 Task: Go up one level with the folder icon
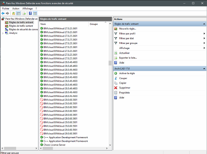13,13
